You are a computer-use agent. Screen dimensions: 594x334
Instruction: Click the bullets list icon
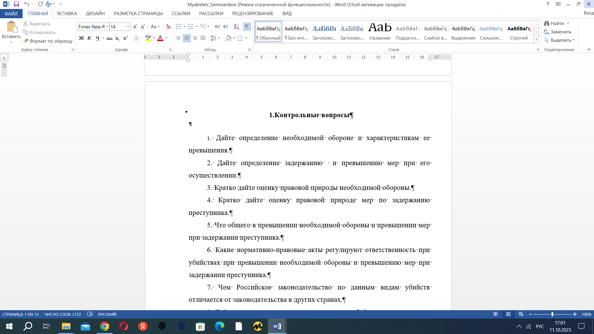179,27
